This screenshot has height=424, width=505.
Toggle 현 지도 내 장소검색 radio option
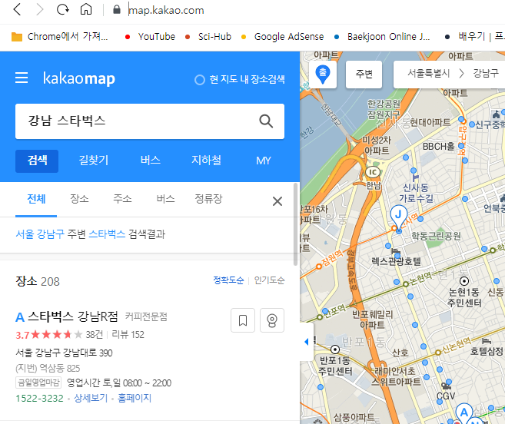240,79
